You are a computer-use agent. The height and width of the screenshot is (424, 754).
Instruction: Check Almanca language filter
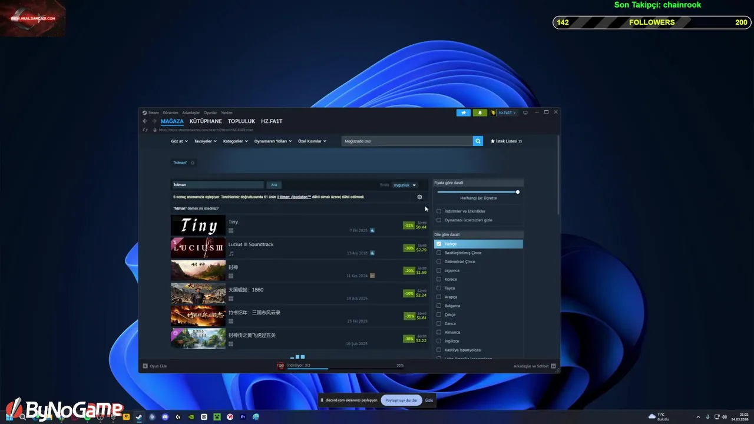[438, 332]
